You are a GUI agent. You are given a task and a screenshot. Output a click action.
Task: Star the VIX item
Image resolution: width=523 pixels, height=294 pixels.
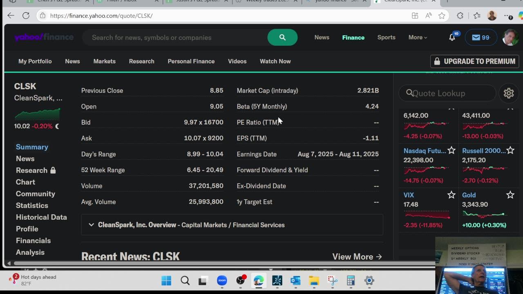(x=451, y=195)
